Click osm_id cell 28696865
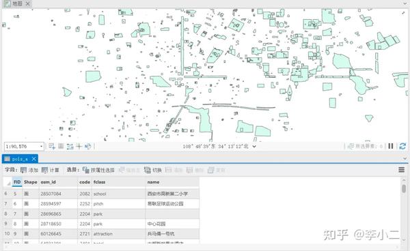 coord(58,213)
